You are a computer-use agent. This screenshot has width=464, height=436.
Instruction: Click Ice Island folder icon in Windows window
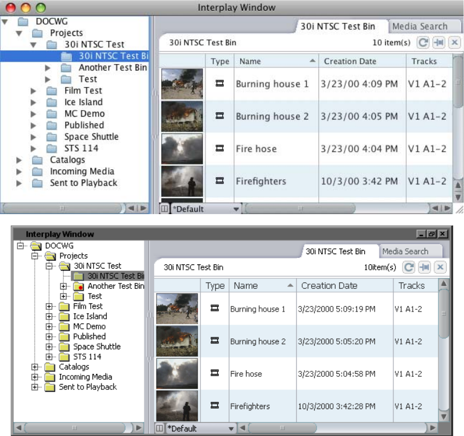pyautogui.click(x=64, y=316)
